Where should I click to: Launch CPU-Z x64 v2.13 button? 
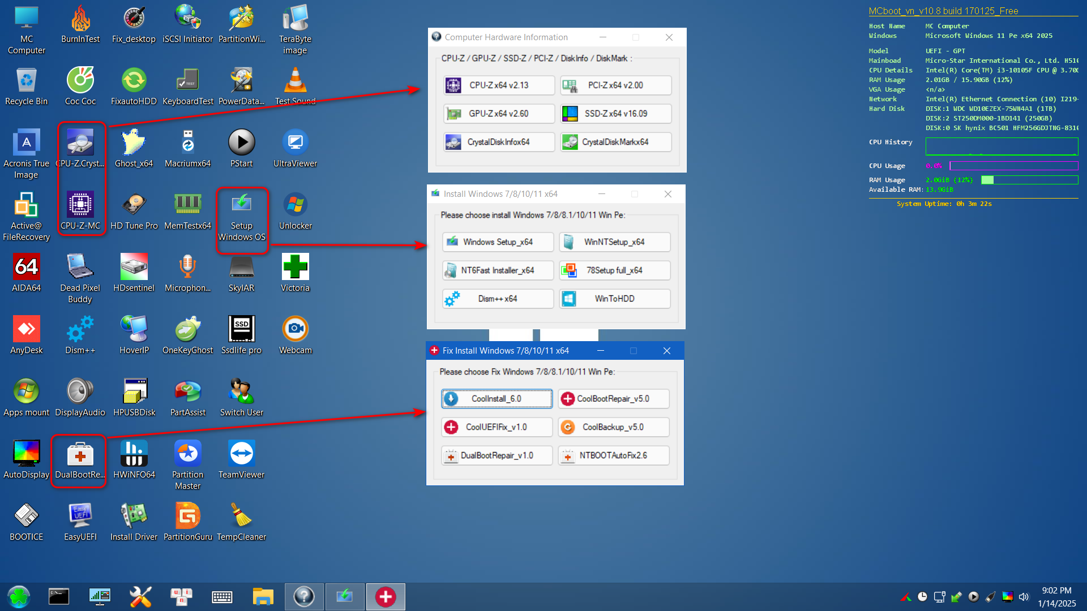click(499, 85)
